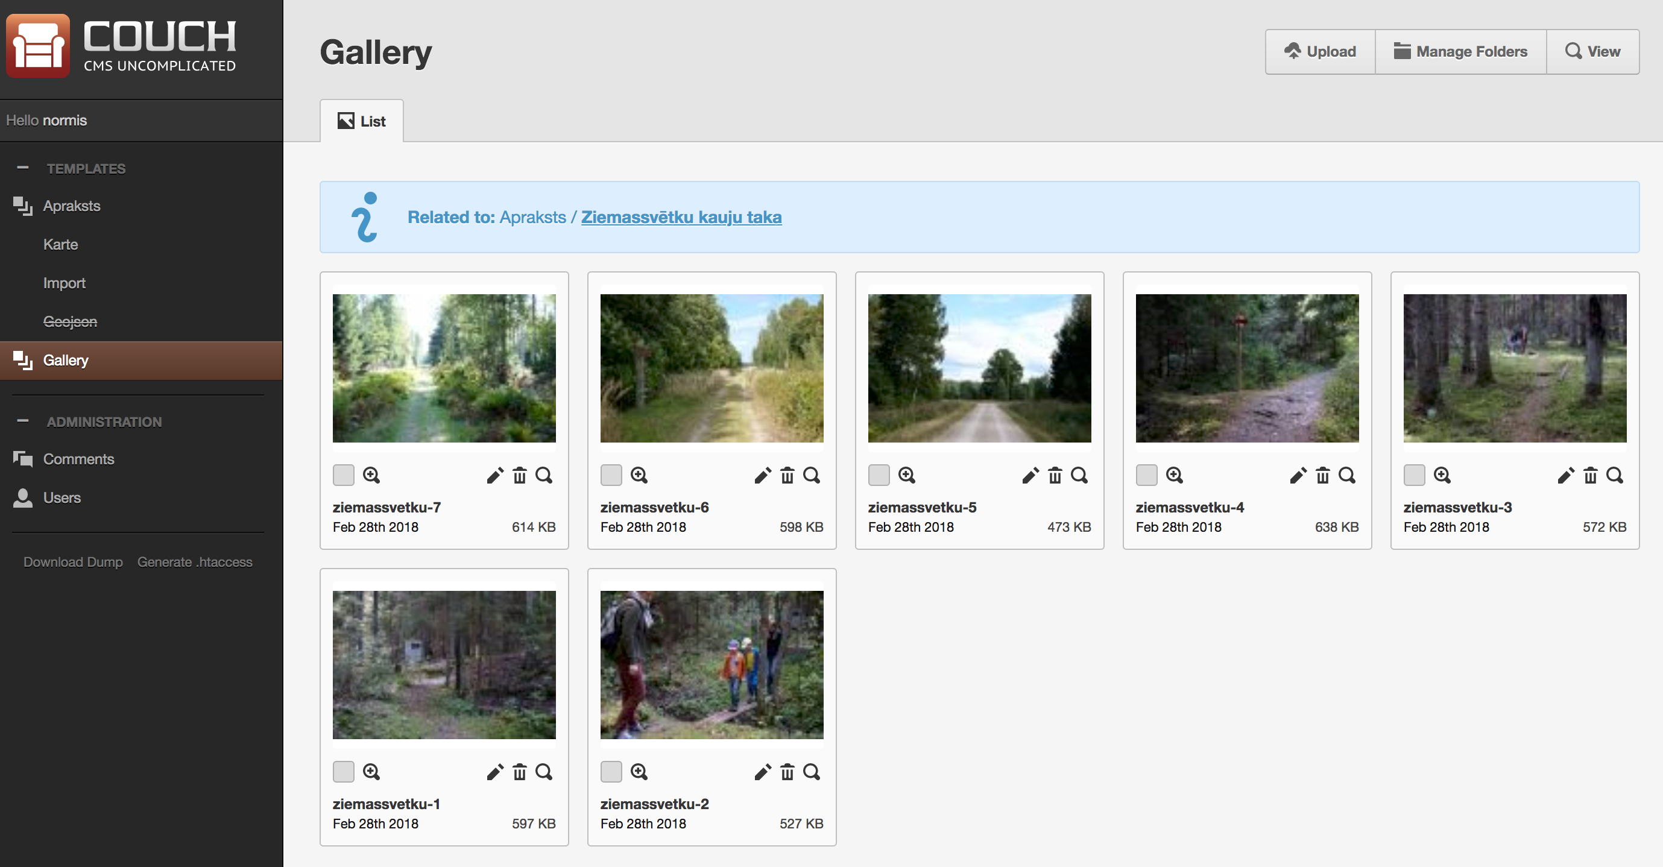View ziemassvetku-1 with magnifier icon
1663x867 pixels.
[x=544, y=772]
